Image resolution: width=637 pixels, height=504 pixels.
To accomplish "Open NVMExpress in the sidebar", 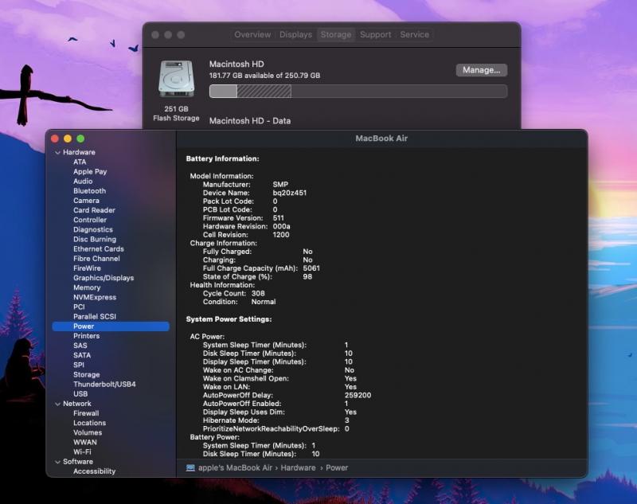I will point(95,297).
